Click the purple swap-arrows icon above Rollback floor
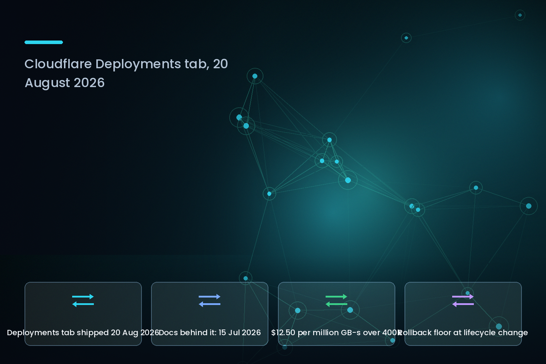Viewport: 546px width, 364px height. (463, 300)
